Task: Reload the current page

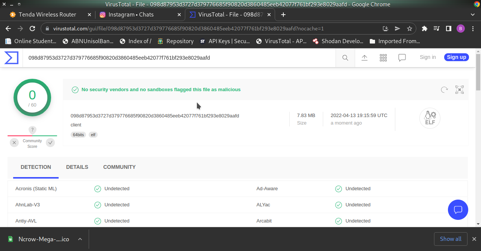Action: (x=32, y=29)
